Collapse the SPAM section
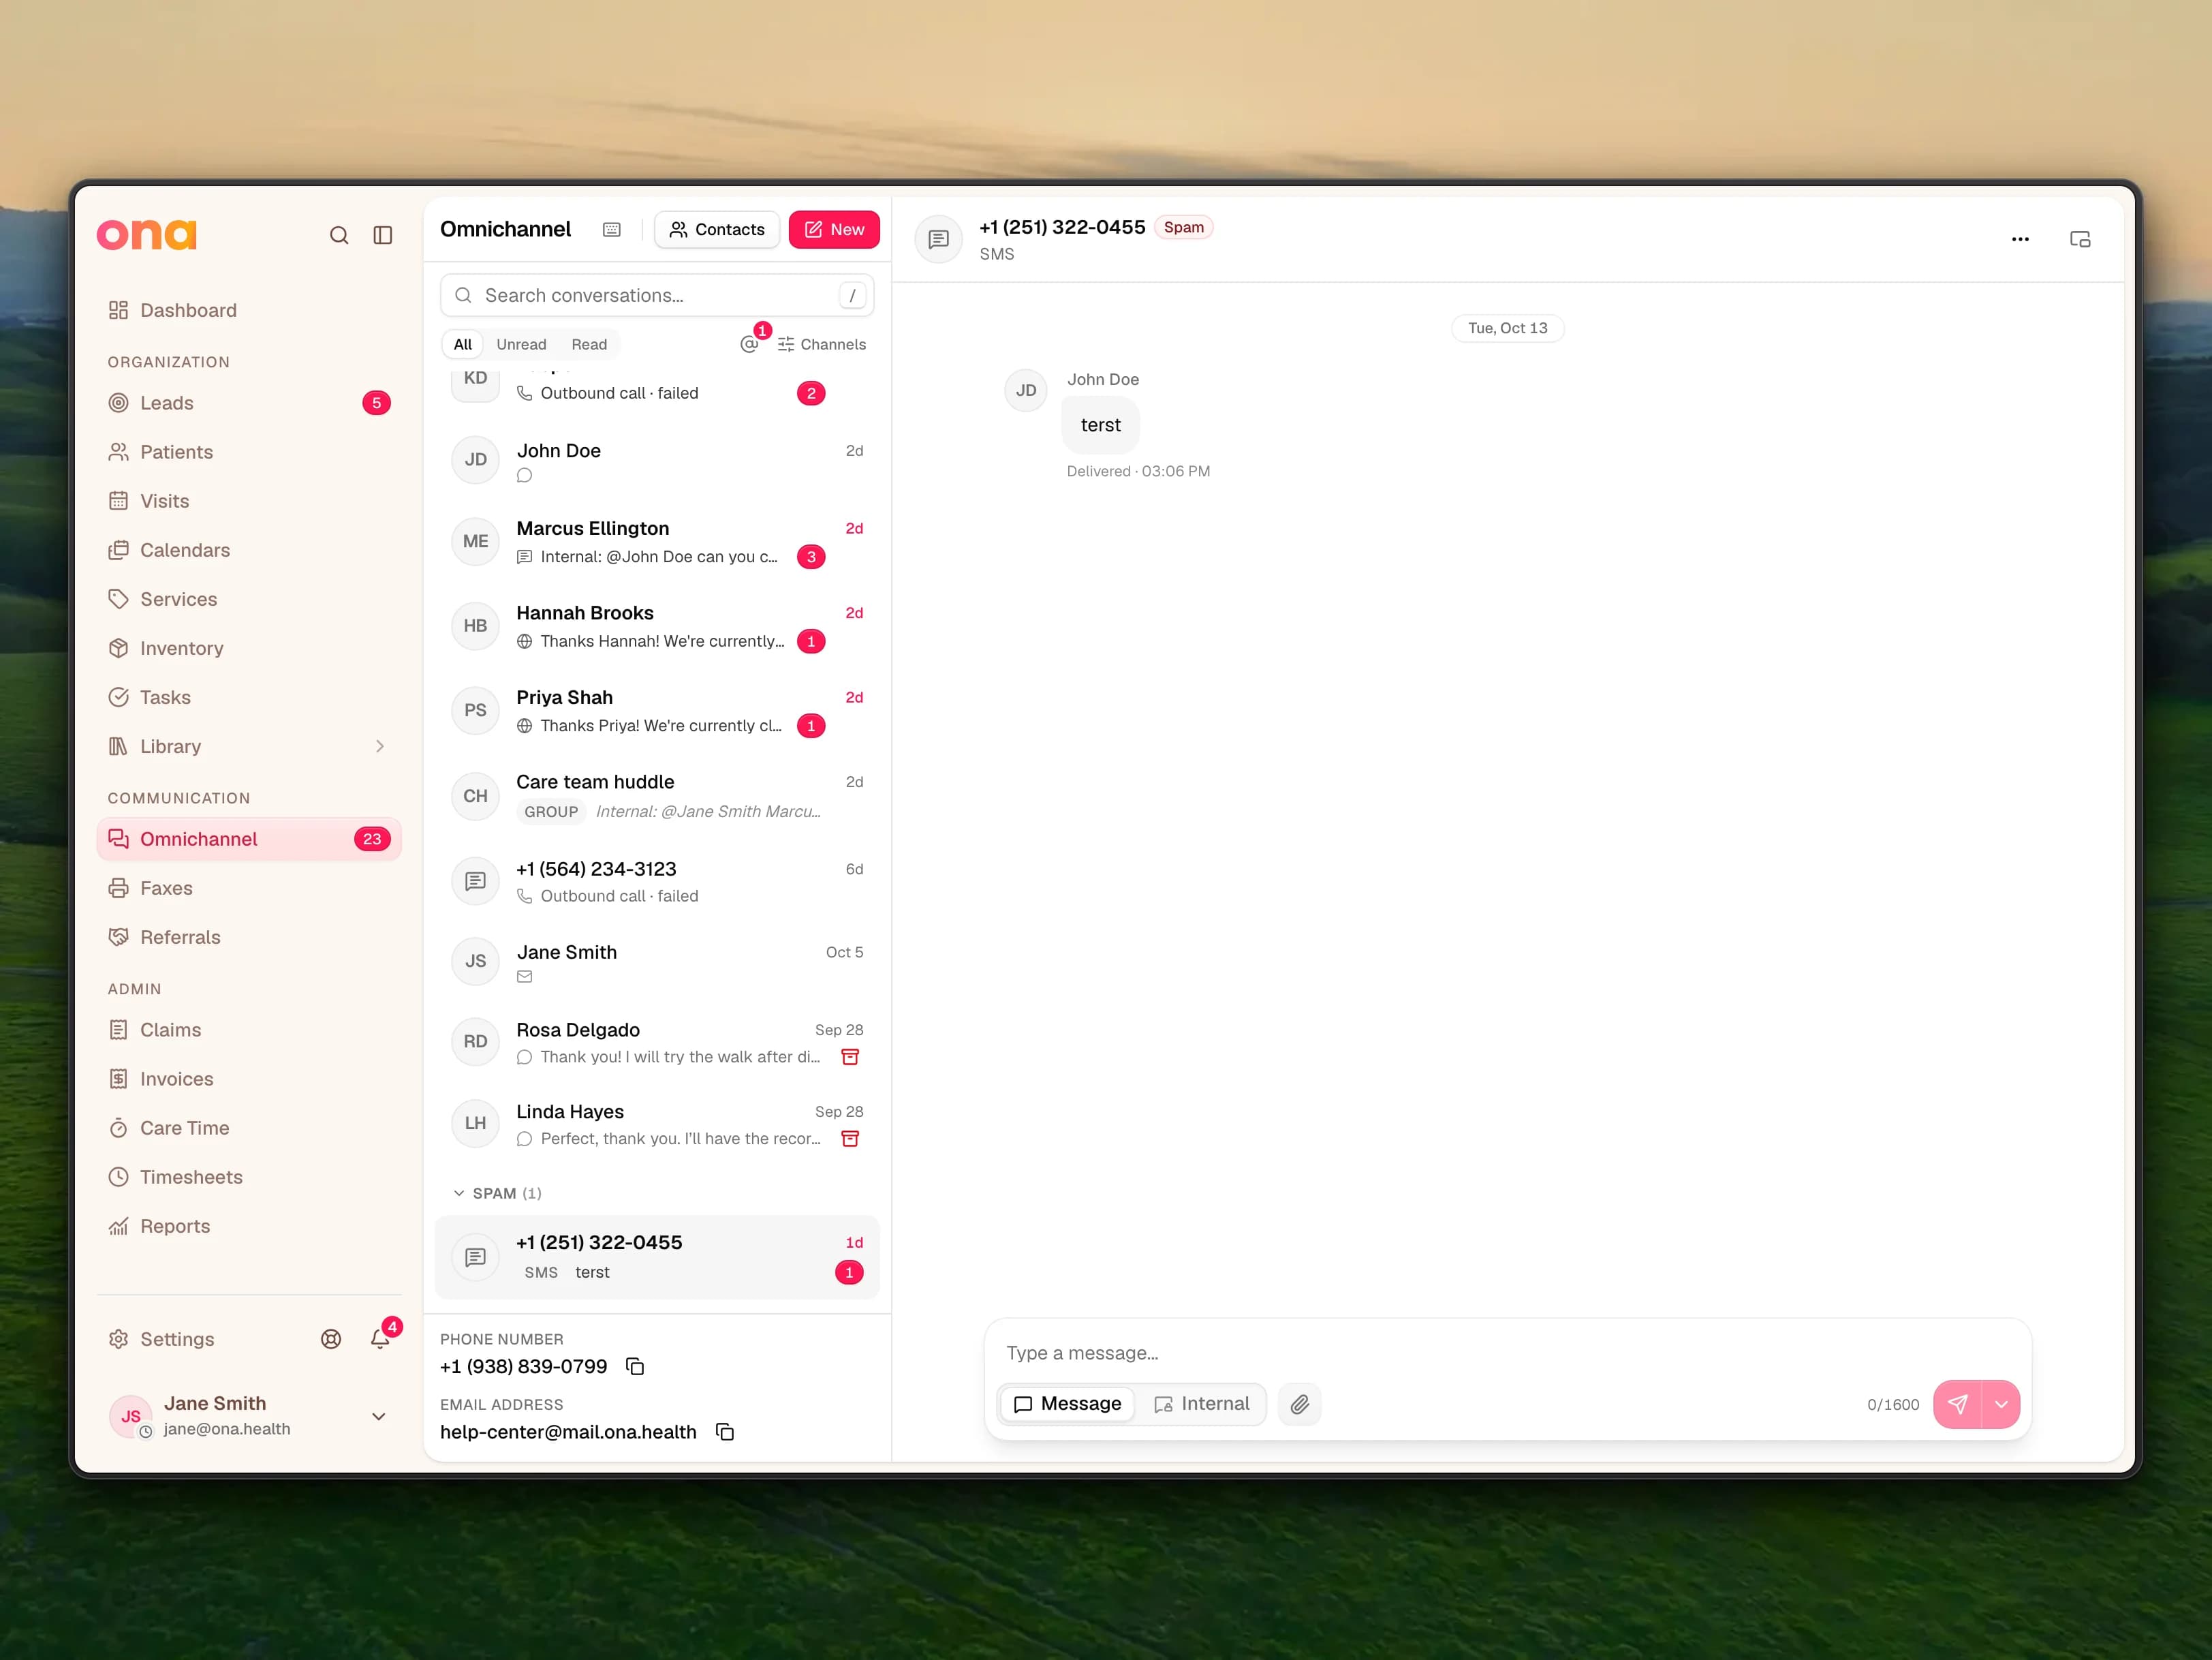Image resolution: width=2212 pixels, height=1660 pixels. (497, 1193)
